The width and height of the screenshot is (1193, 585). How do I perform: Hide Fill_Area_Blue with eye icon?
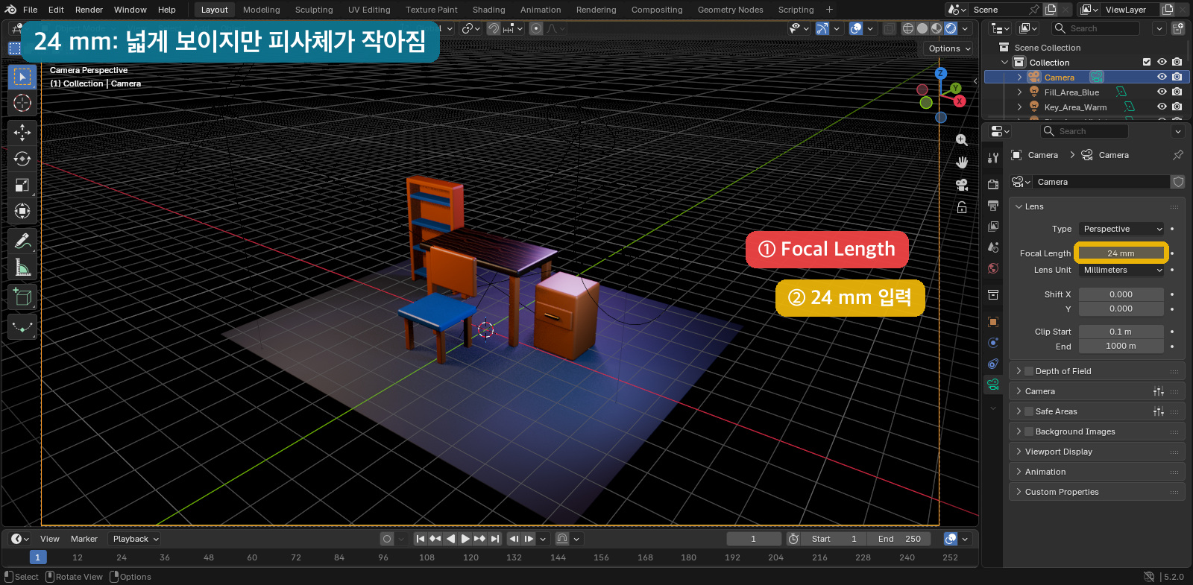coord(1162,92)
